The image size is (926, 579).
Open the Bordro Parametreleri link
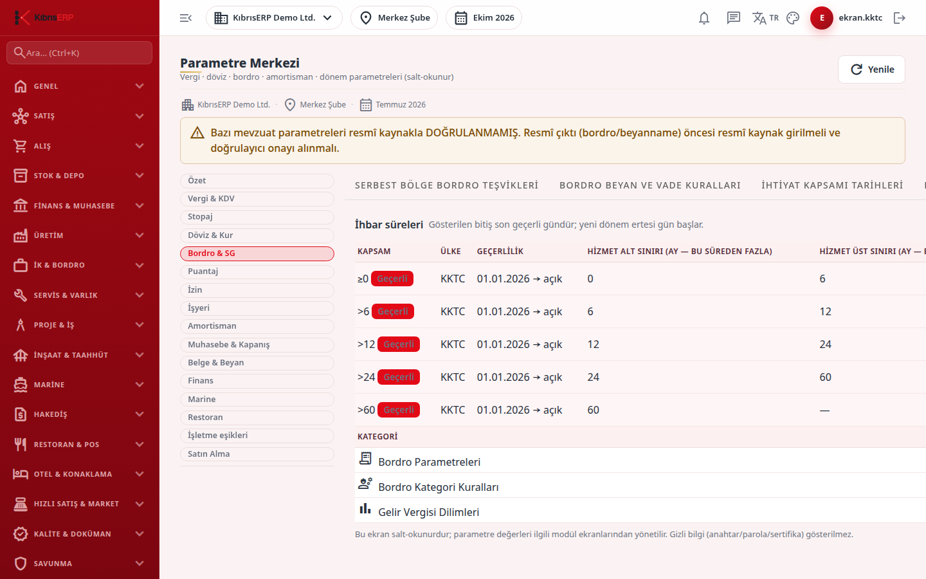pyautogui.click(x=429, y=462)
